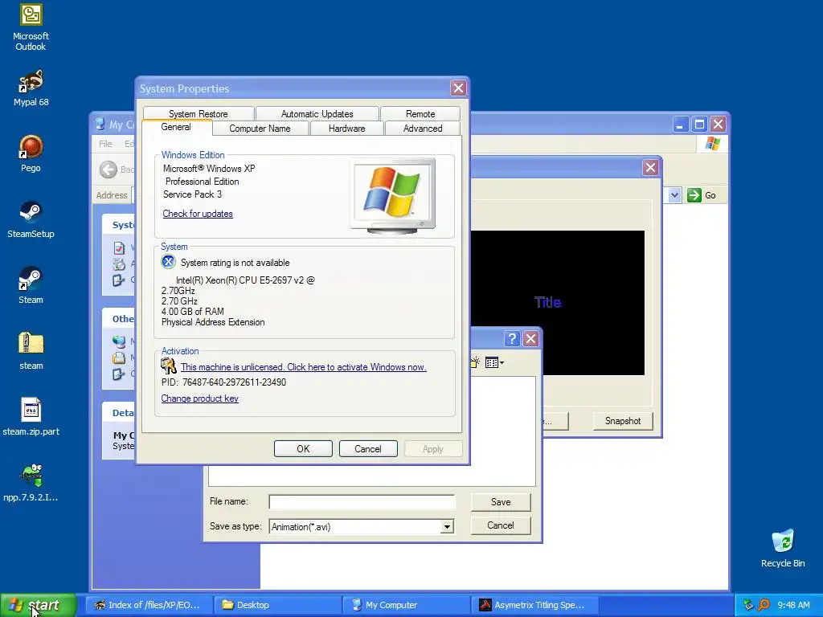Click the green Go arrow in My Computer
Viewport: 823px width, 617px height.
[694, 195]
